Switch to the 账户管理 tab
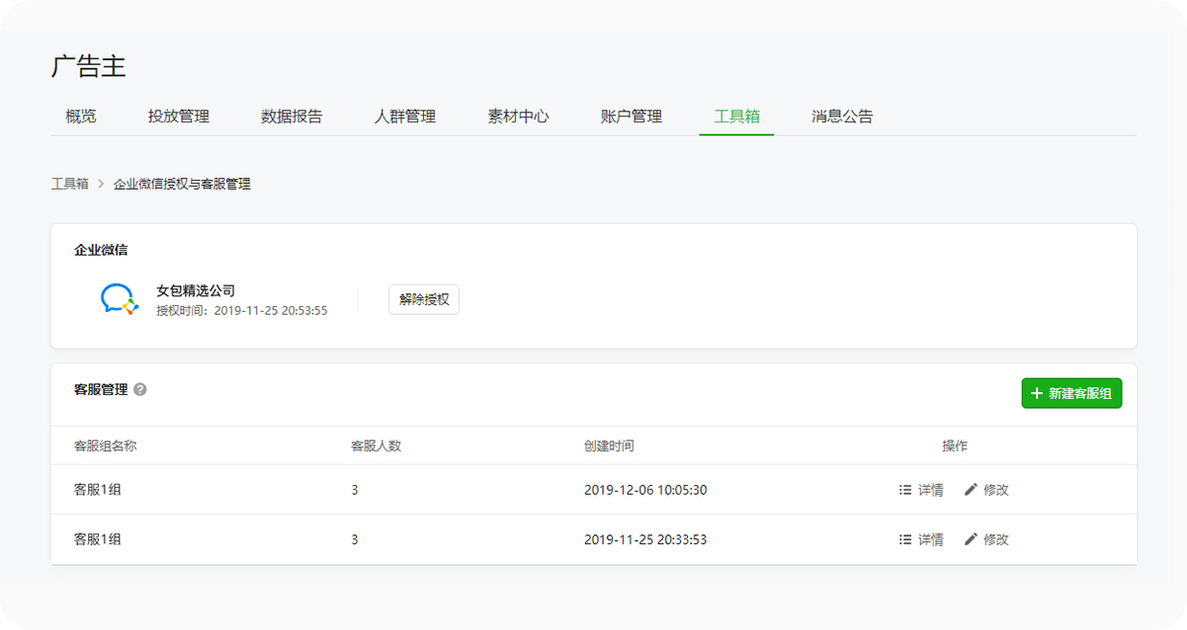 (x=632, y=117)
